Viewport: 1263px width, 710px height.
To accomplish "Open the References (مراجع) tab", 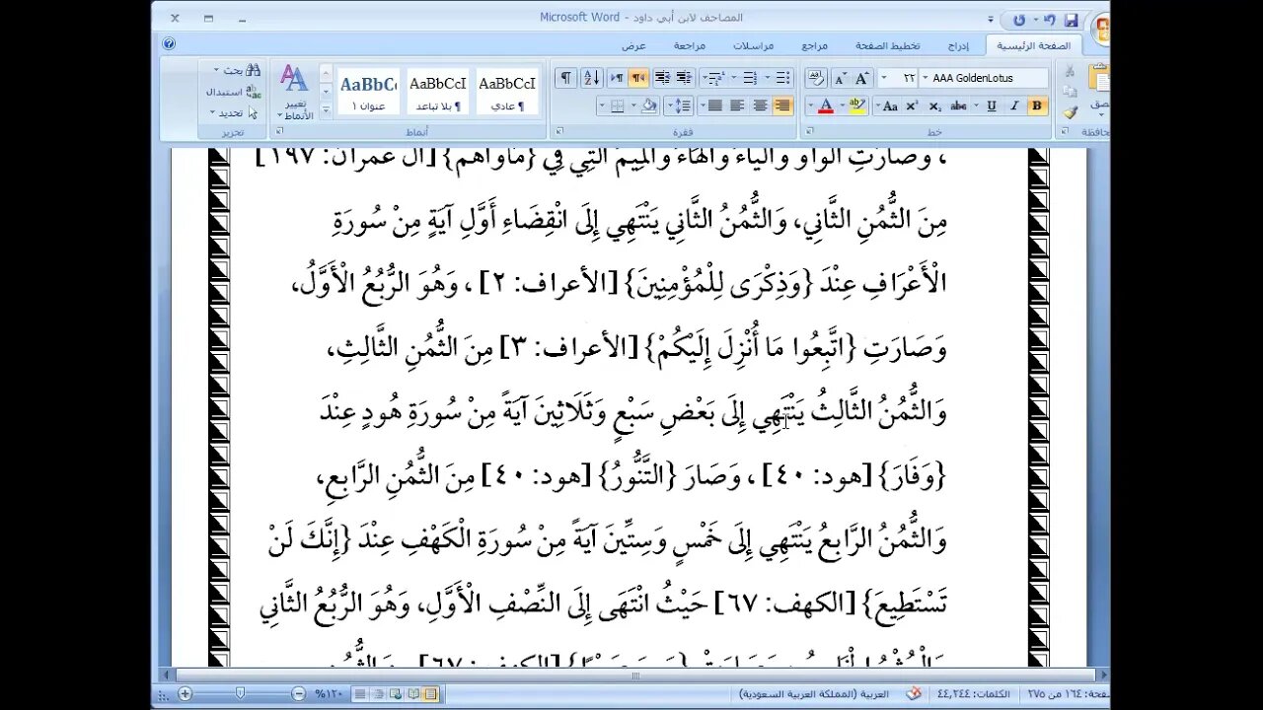I will point(815,45).
